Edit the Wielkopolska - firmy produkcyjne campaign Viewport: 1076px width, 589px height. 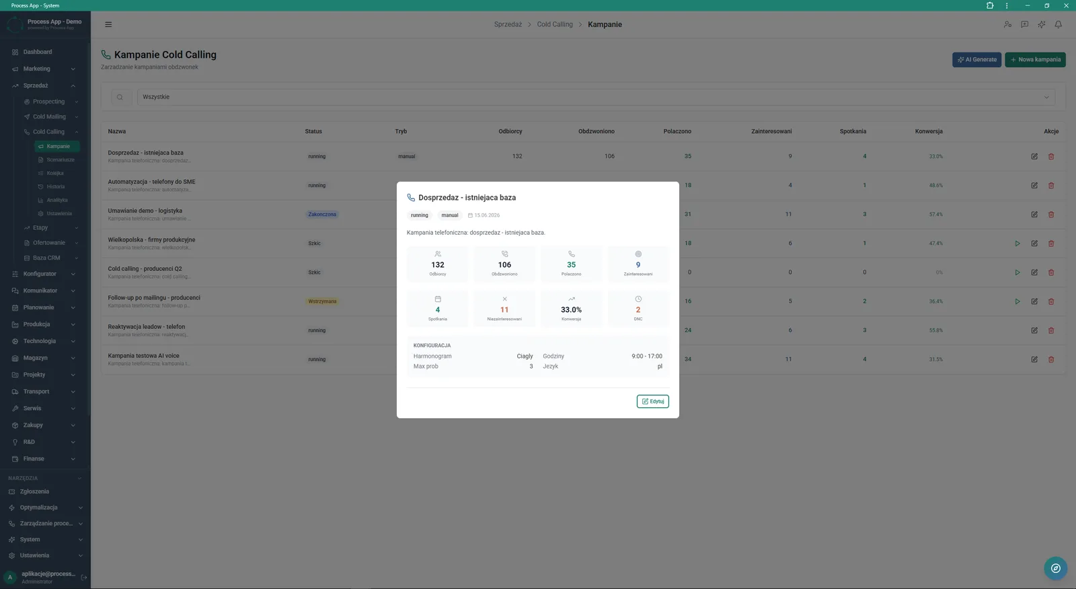pos(1034,243)
